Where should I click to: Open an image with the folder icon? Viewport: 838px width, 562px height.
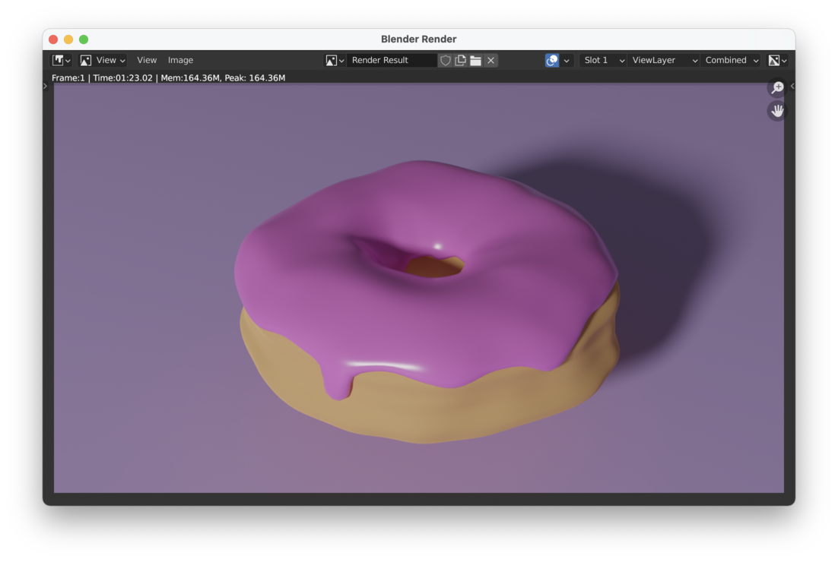(475, 60)
